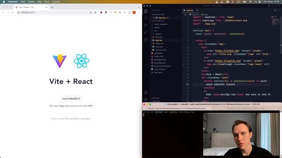282x158 pixels.
Task: Open tsconfig.json in the file tree
Action: [x=160, y=63]
